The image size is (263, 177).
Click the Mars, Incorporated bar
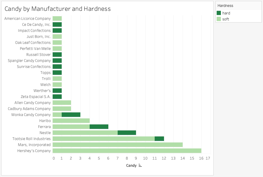(x=117, y=145)
